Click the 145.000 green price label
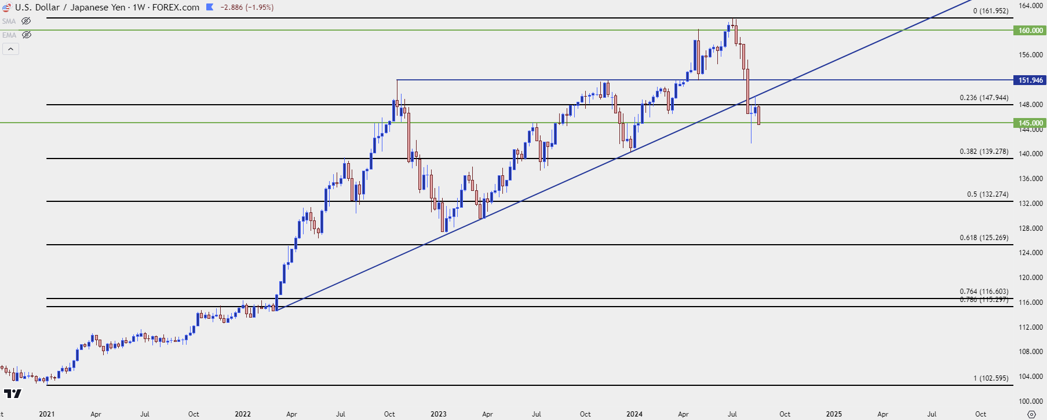The width and height of the screenshot is (1047, 420). pos(1030,123)
